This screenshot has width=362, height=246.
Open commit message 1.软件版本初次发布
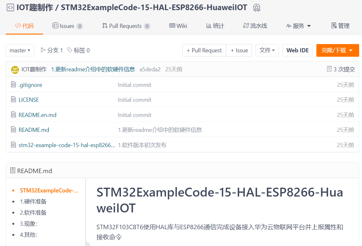tap(142, 145)
